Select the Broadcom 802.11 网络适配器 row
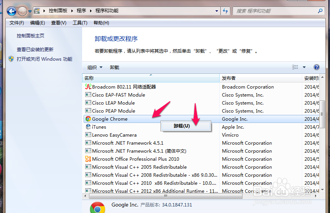Viewport: 330px width, 213px height. click(202, 87)
